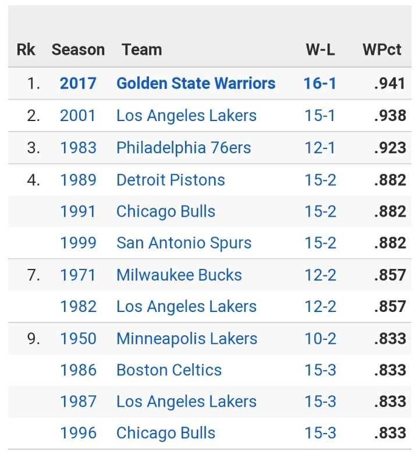Open the 1996 season link
419x454 pixels.
78,433
